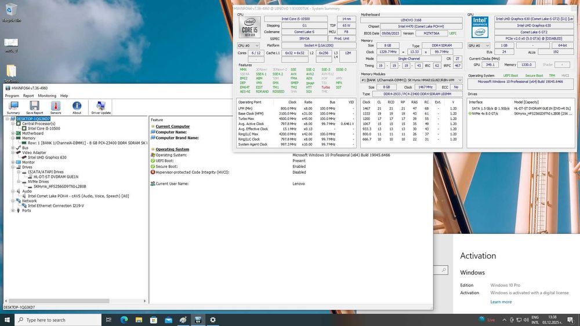Expand the Bus tree node
The image size is (580, 326).
tap(13, 148)
